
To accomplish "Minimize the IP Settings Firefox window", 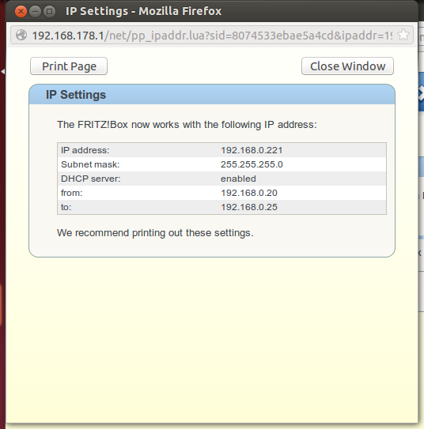I will tap(35, 12).
